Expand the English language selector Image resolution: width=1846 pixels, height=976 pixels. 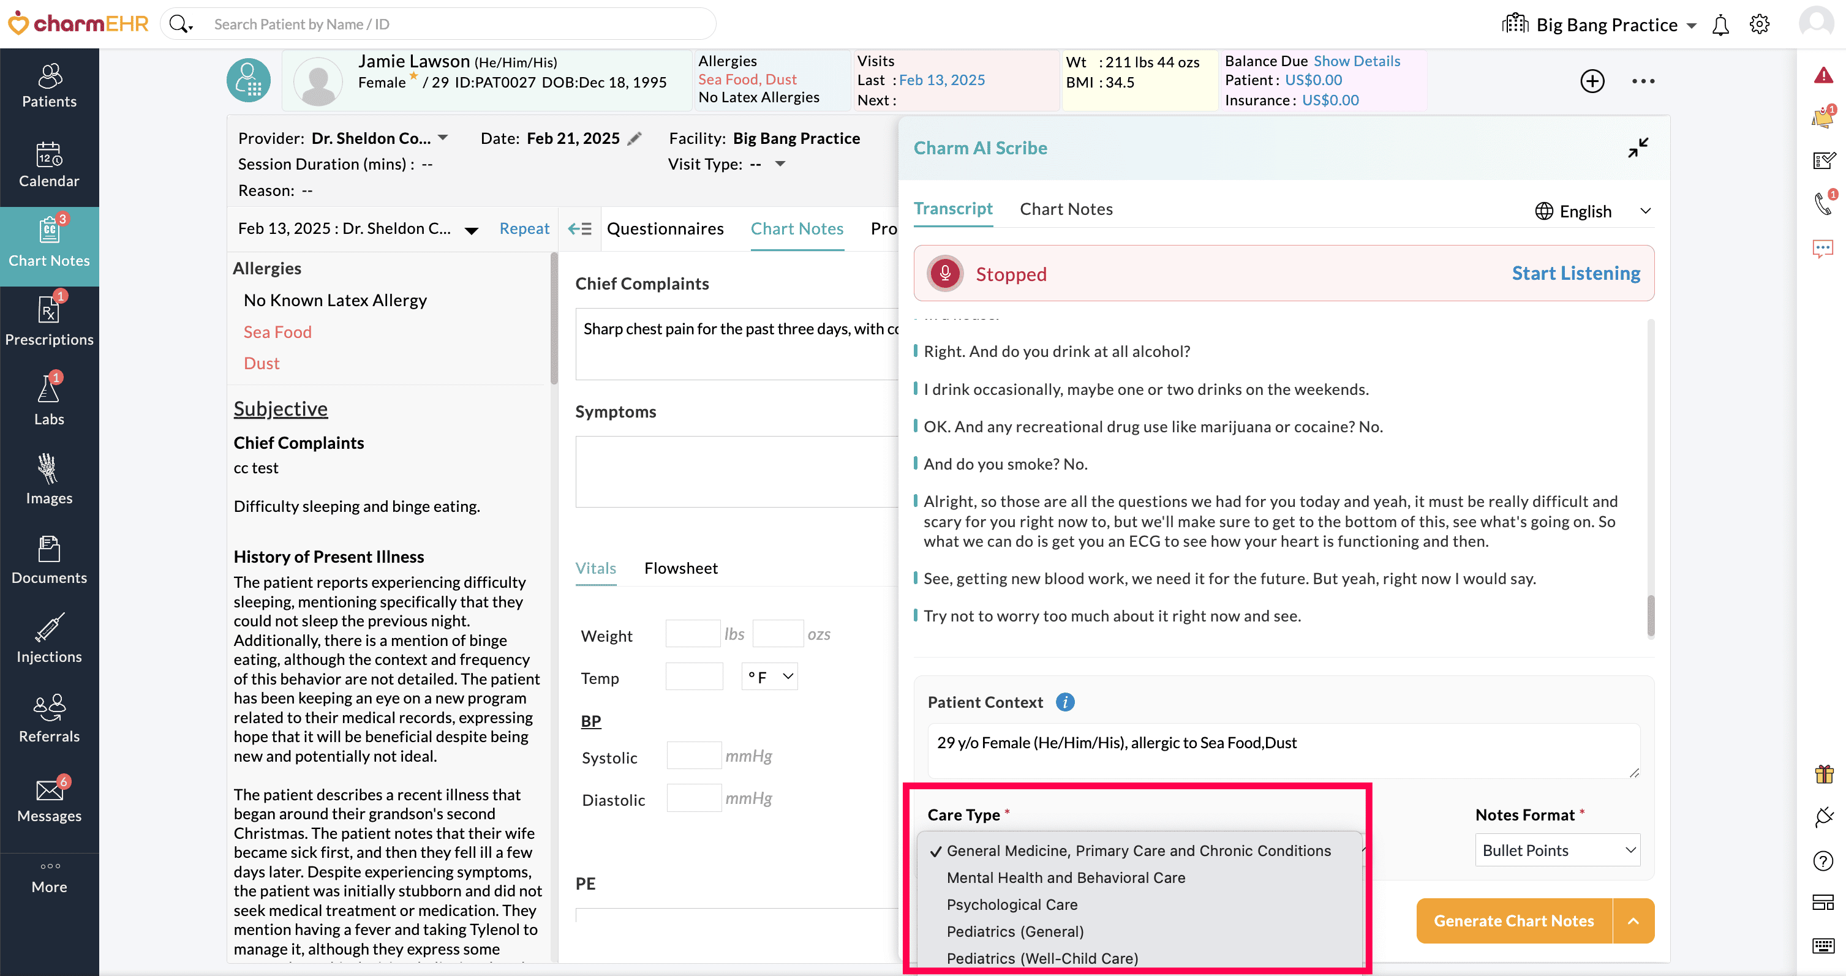(1592, 211)
